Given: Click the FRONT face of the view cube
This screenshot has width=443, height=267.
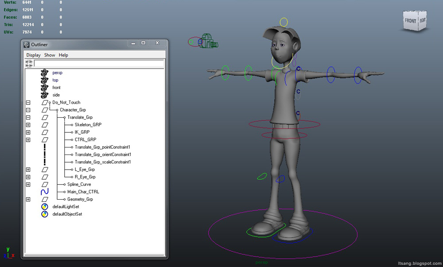Looking at the screenshot, I should click(411, 21).
